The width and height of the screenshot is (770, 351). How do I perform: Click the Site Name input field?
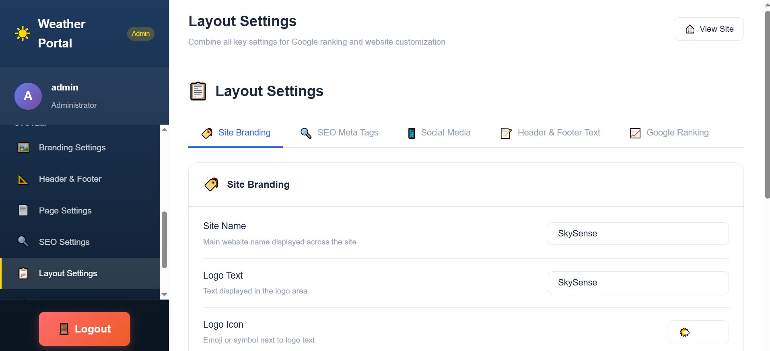coord(638,234)
